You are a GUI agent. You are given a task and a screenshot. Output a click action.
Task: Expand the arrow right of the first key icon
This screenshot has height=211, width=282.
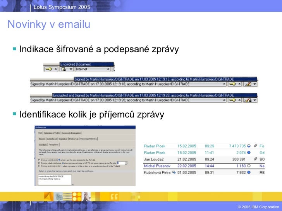(56, 69)
